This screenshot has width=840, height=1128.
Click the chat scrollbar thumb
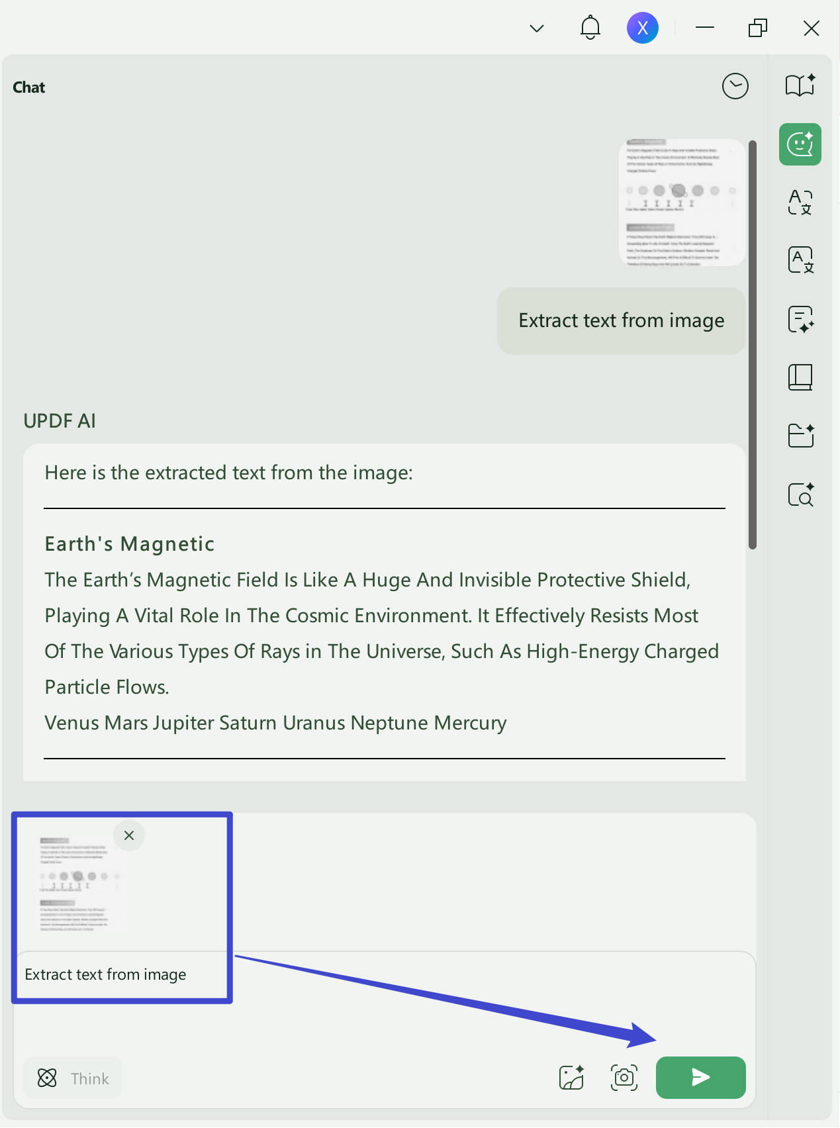[x=752, y=344]
